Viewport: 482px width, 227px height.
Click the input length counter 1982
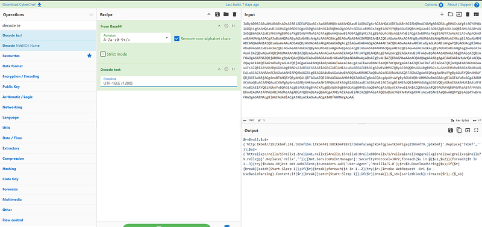point(248,120)
